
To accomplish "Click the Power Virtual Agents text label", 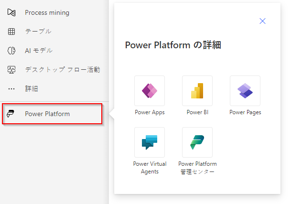I will click(x=150, y=168).
